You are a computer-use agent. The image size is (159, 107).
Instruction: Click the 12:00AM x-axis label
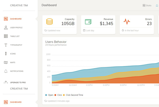coord(73,85)
